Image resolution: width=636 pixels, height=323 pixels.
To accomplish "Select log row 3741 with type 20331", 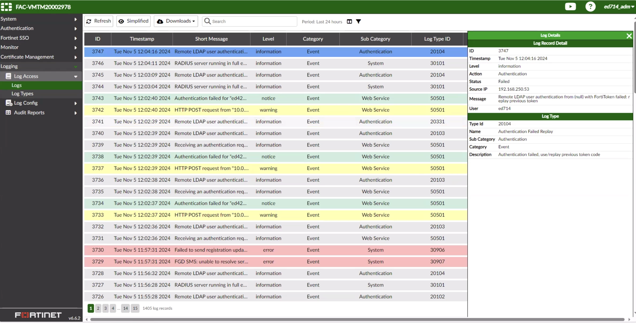I will (x=276, y=122).
